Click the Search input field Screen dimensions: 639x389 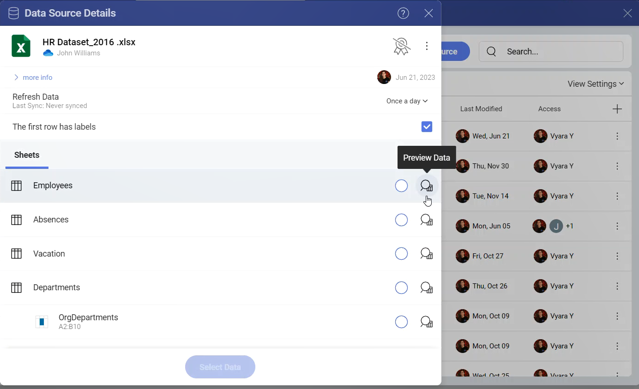pyautogui.click(x=551, y=52)
